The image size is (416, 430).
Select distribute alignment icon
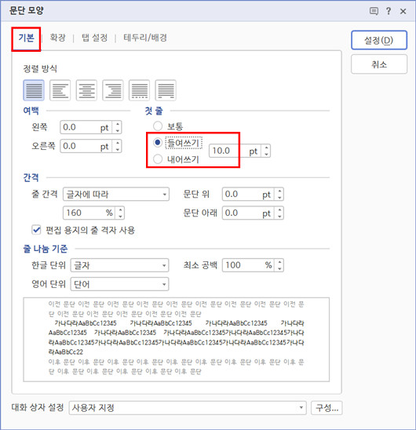click(139, 90)
